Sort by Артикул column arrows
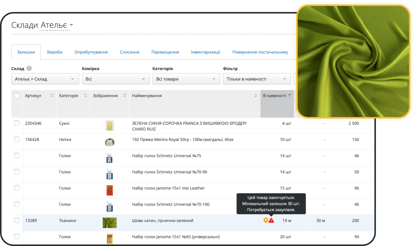Image resolution: width=415 pixels, height=246 pixels. [51, 96]
